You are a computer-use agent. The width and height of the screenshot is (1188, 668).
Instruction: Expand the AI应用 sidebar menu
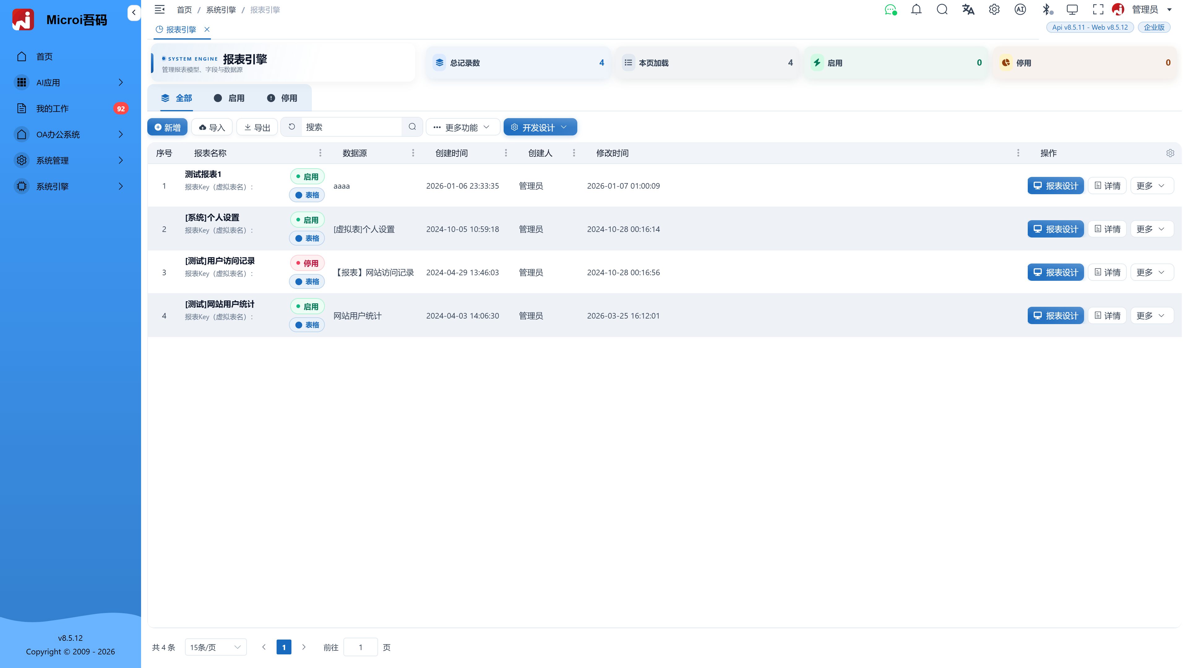coord(70,83)
